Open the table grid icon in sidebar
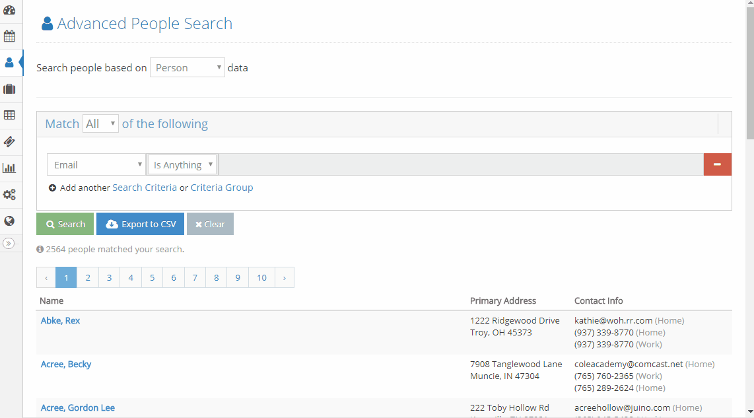754x418 pixels. pyautogui.click(x=9, y=116)
